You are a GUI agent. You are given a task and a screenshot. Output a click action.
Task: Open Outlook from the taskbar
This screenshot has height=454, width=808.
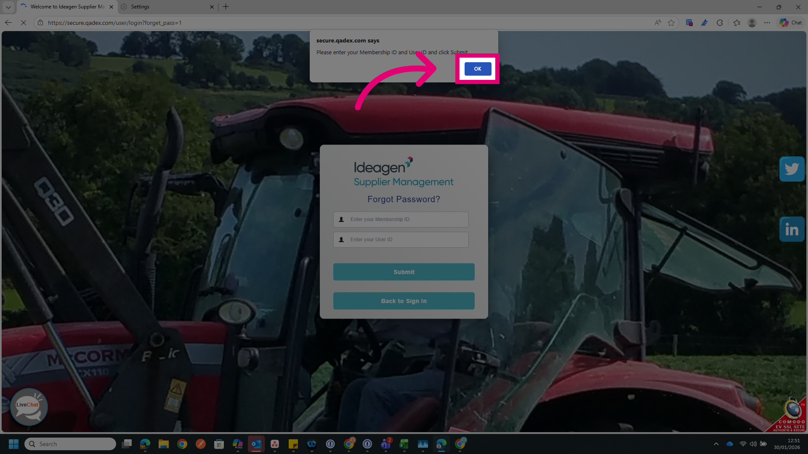(256, 444)
